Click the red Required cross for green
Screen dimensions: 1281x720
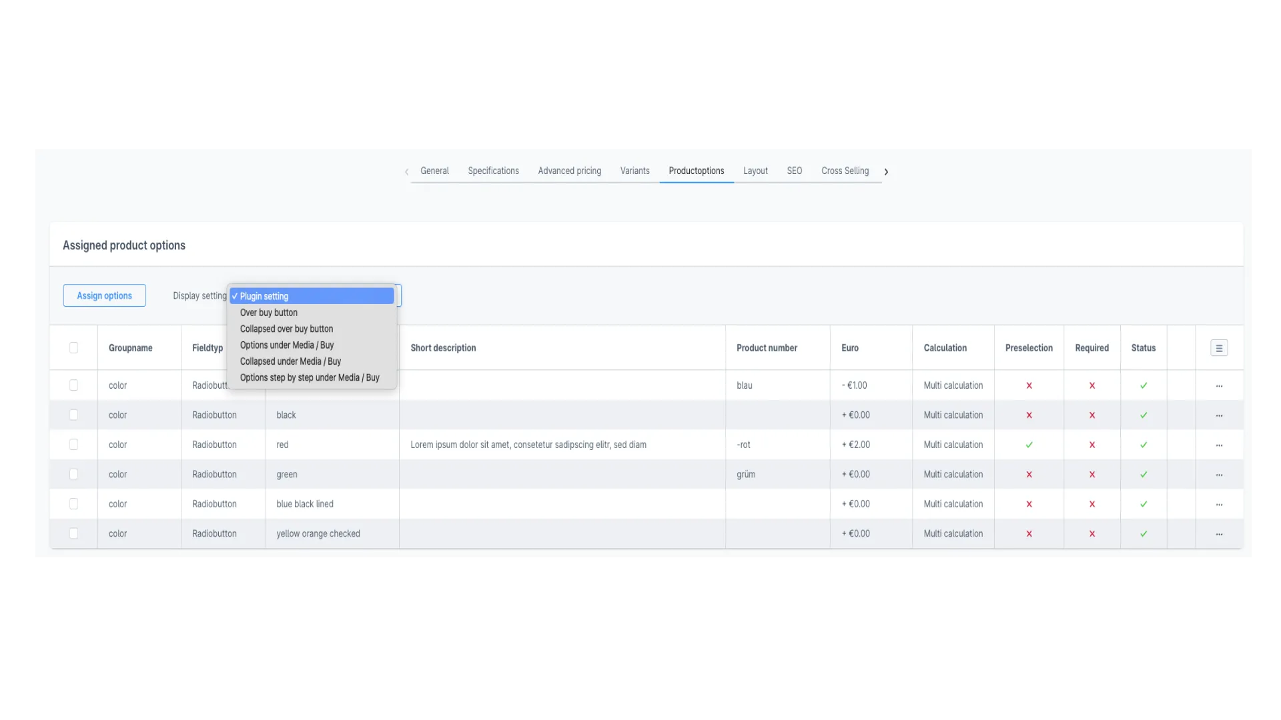(x=1092, y=474)
